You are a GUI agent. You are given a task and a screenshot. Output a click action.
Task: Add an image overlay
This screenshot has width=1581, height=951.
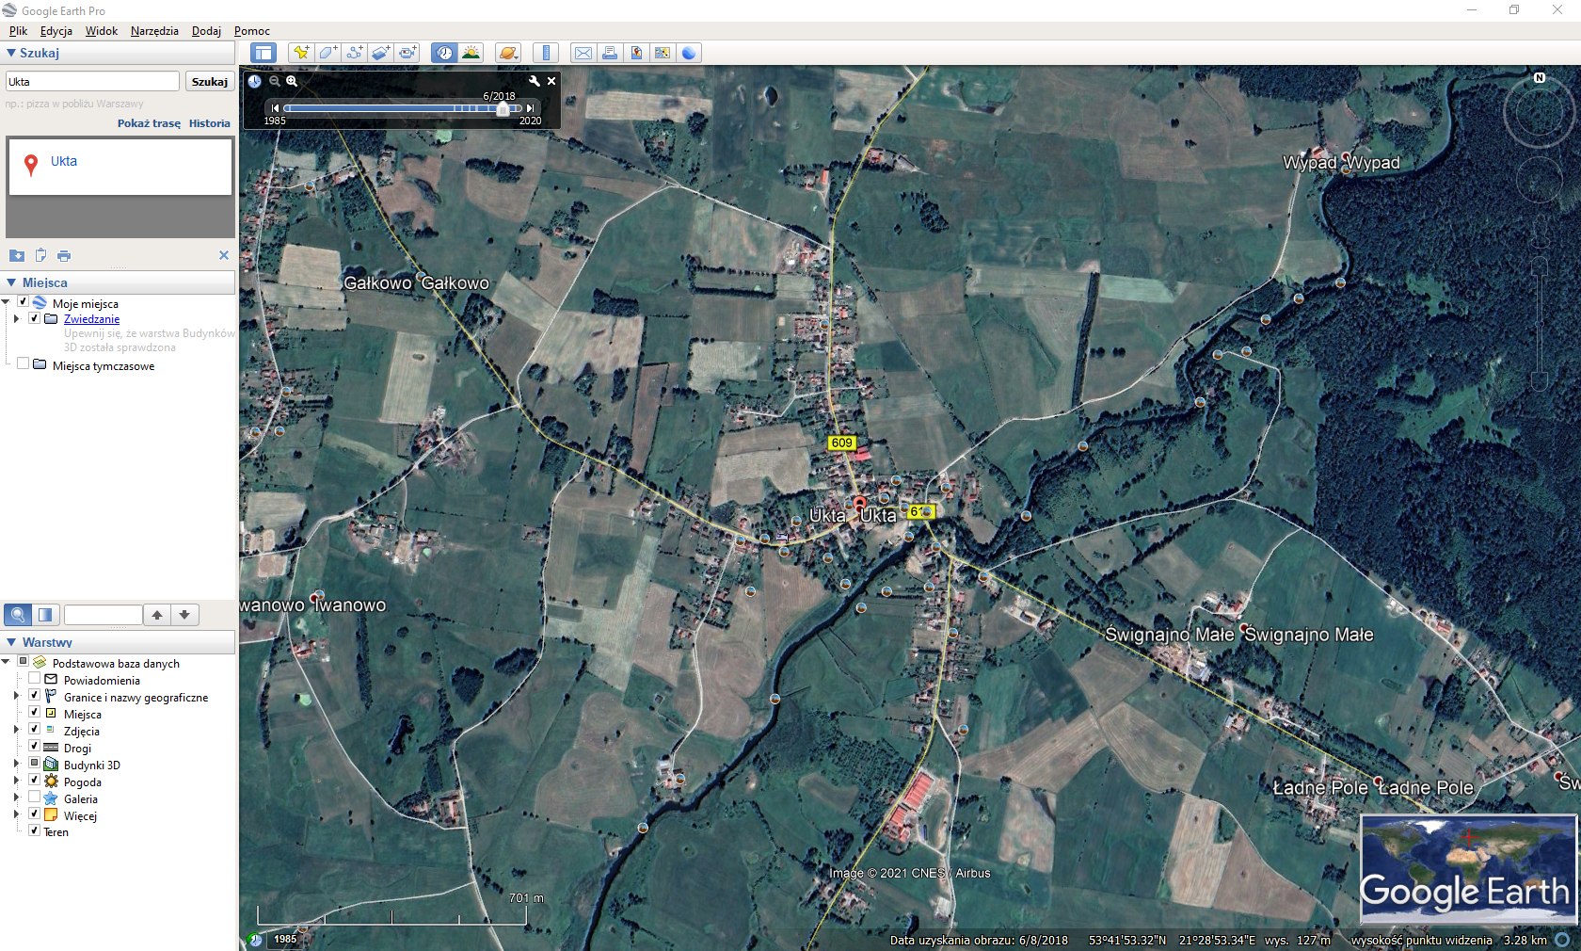click(380, 53)
